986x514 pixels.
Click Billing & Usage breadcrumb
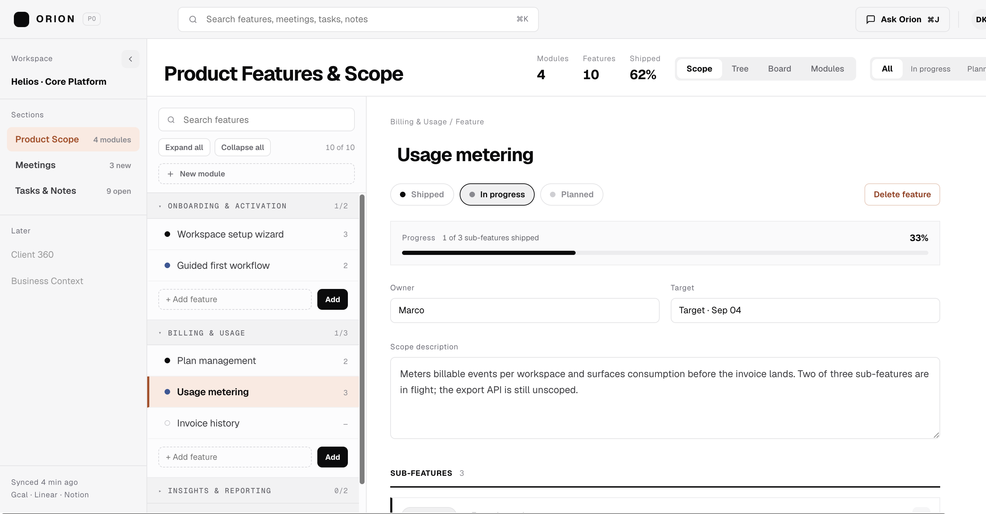pyautogui.click(x=418, y=122)
